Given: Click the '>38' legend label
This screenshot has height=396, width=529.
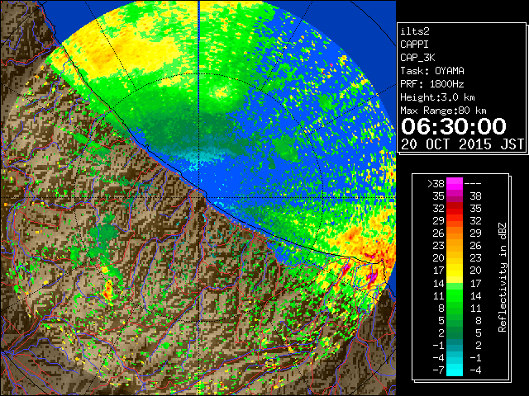Looking at the screenshot, I should pos(436,184).
